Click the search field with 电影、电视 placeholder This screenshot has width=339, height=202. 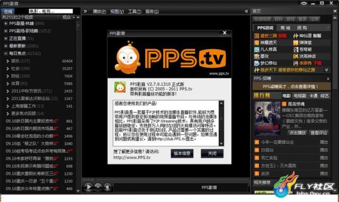point(51,11)
